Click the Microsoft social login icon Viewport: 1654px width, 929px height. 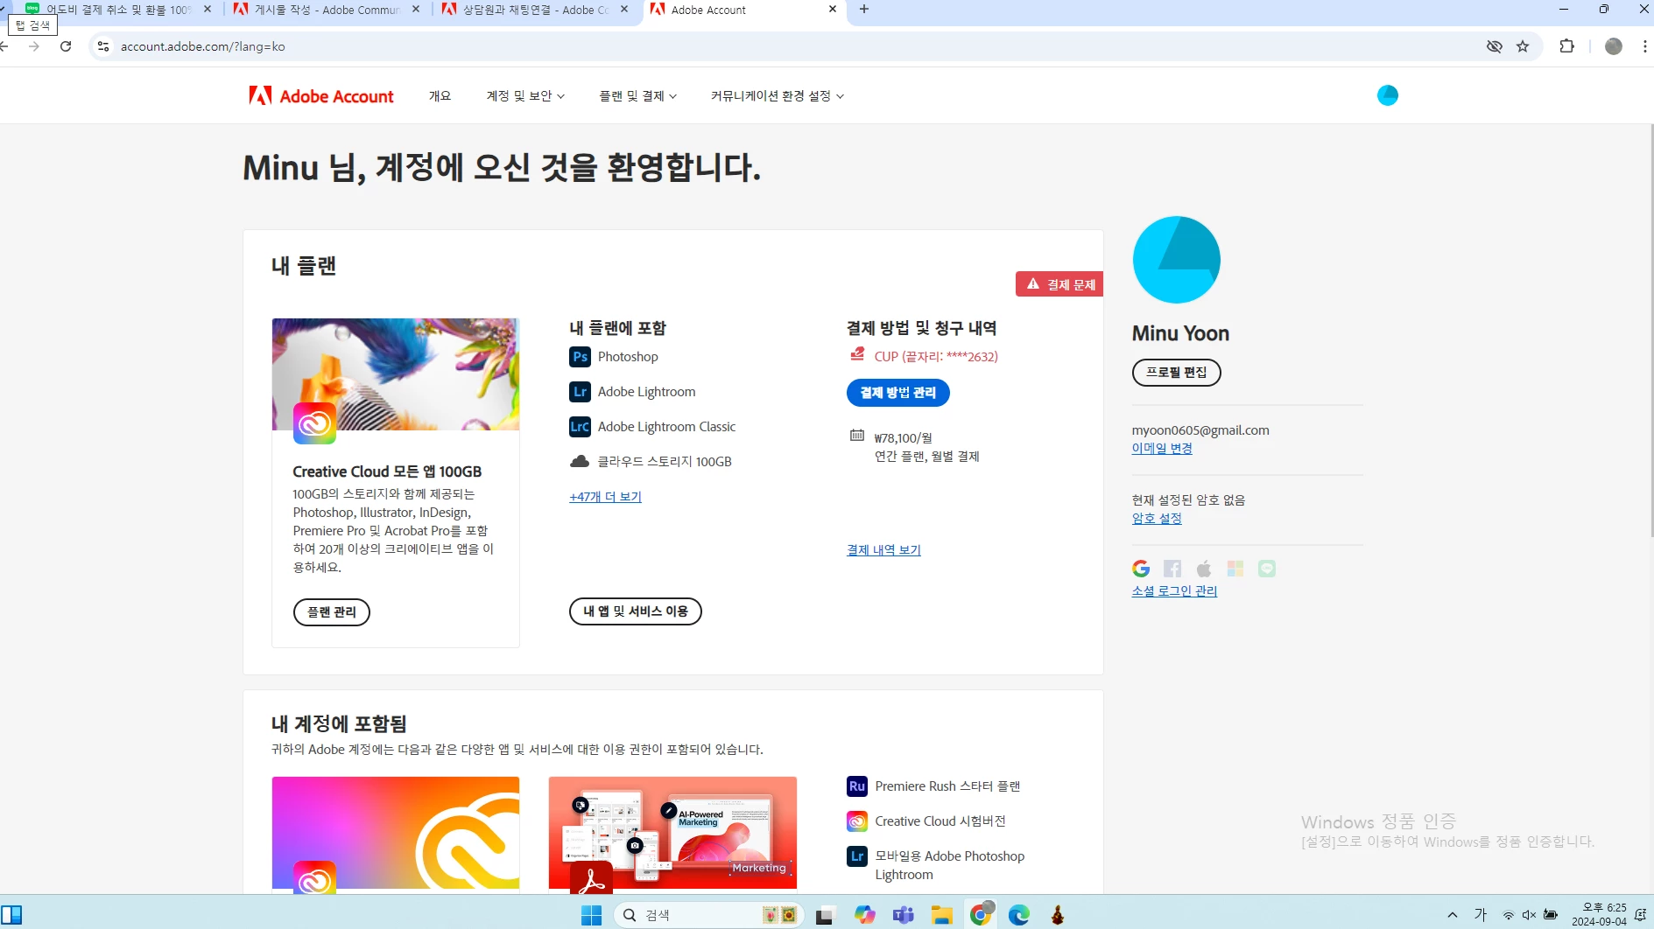coord(1235,569)
